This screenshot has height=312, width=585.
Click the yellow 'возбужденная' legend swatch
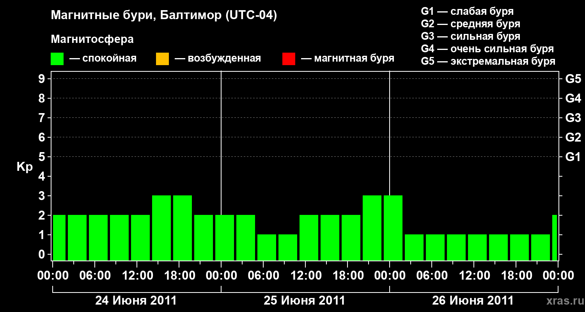click(162, 59)
